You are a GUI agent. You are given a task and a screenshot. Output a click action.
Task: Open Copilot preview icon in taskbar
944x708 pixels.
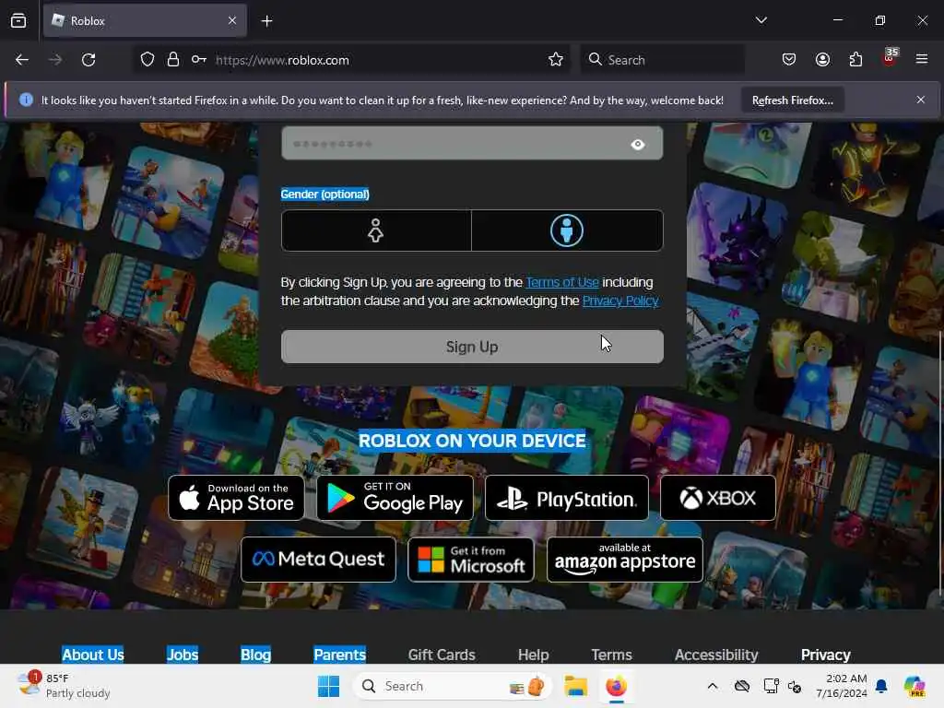[x=914, y=686]
